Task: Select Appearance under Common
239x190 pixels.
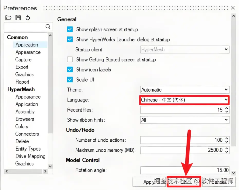Action: point(28,52)
